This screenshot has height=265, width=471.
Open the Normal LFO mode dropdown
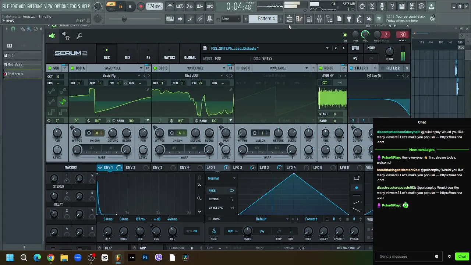[222, 178]
